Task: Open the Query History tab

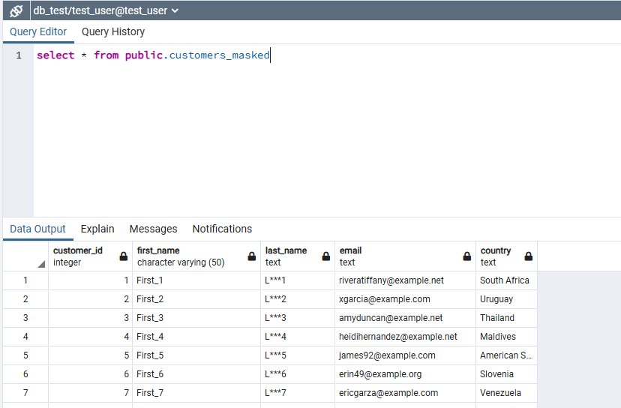Action: [x=113, y=31]
